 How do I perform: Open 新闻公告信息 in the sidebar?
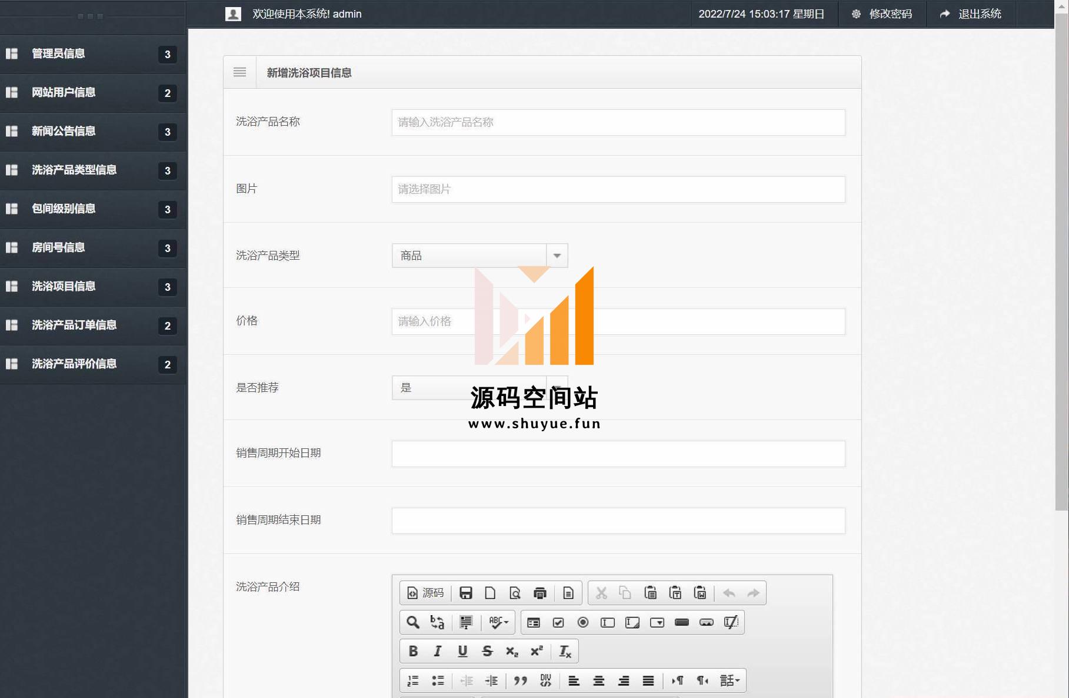click(93, 132)
